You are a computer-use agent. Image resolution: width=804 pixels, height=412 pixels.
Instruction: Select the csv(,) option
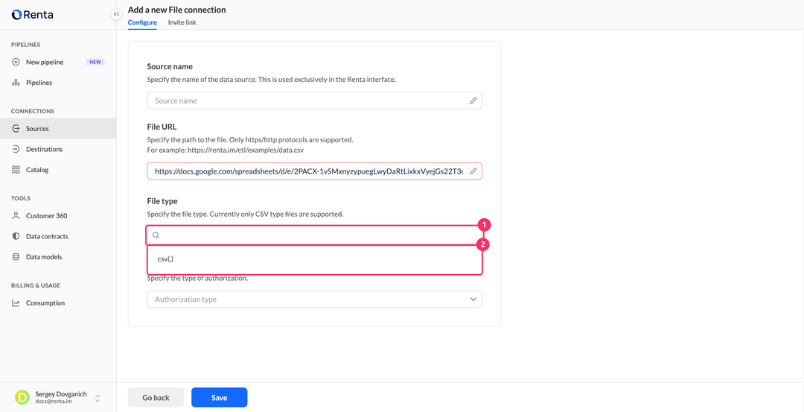click(x=315, y=259)
